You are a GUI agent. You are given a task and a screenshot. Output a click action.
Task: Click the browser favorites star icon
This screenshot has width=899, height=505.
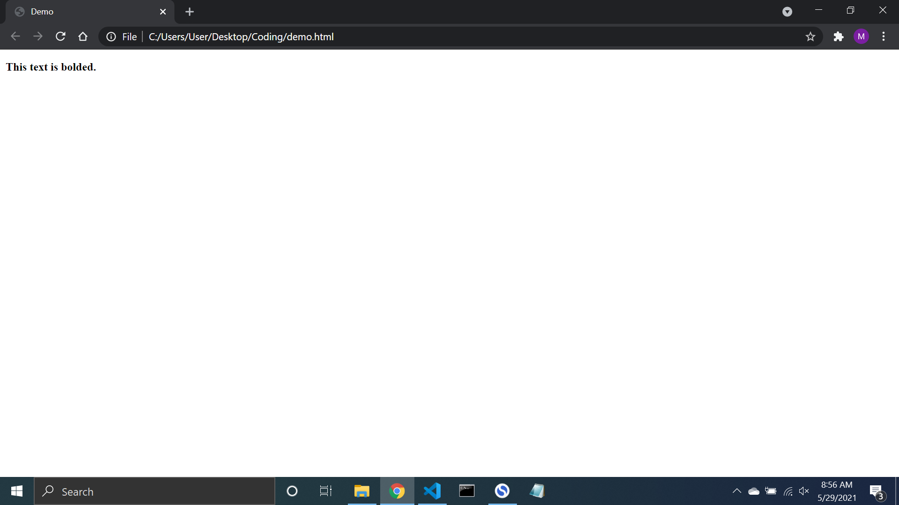(810, 36)
